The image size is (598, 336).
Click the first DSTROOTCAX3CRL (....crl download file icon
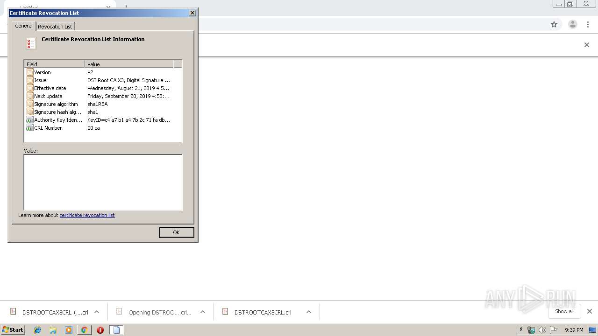(13, 312)
